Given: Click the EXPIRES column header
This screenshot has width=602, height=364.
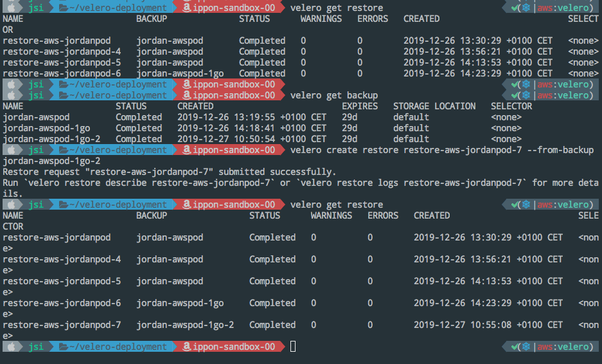Looking at the screenshot, I should (x=359, y=106).
